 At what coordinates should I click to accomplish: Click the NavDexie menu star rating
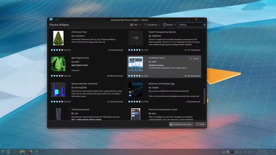[134, 76]
